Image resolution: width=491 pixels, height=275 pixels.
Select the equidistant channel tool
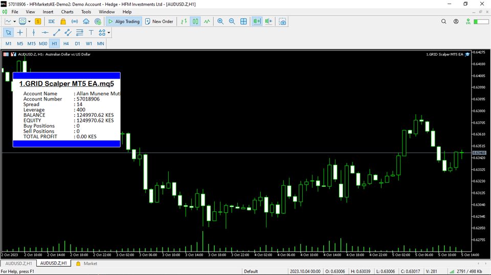pos(68,33)
